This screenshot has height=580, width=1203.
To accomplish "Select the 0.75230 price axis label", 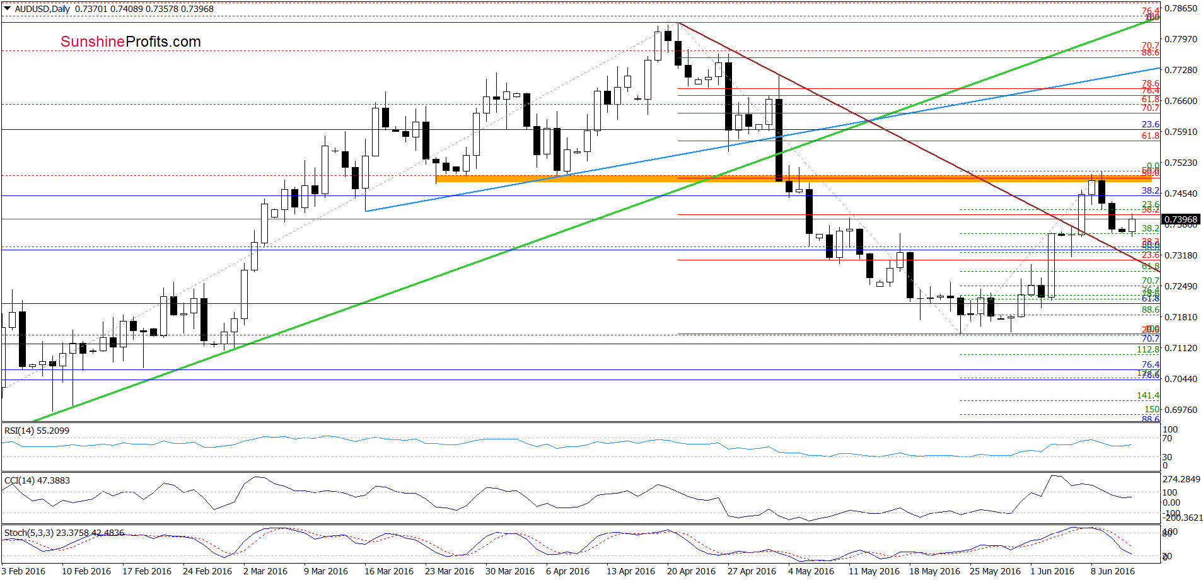I will [x=1180, y=163].
